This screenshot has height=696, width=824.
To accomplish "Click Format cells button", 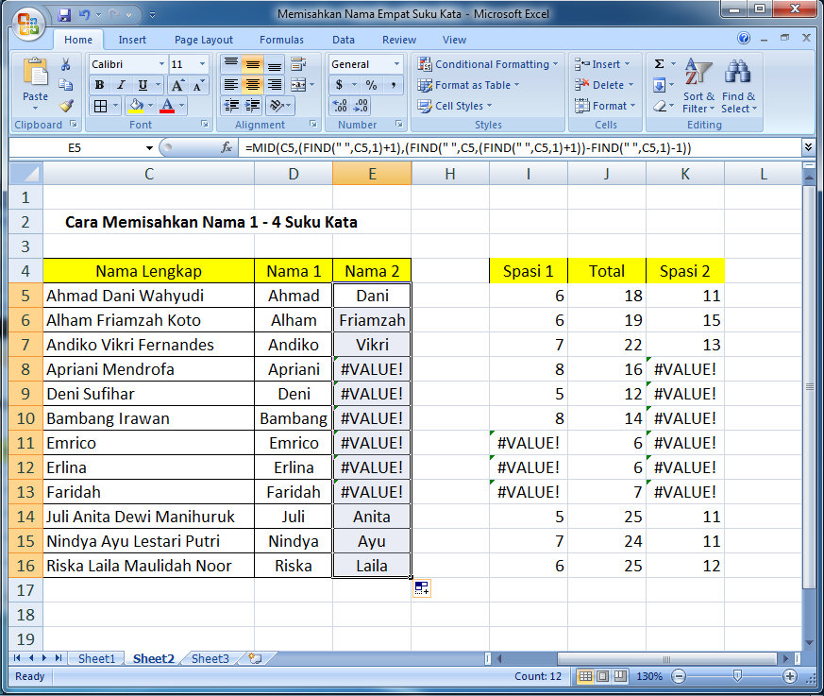I will pos(605,106).
